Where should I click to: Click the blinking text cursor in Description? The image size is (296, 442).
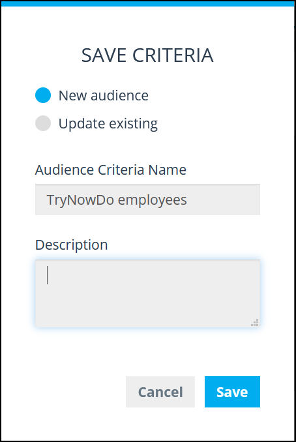(x=47, y=275)
